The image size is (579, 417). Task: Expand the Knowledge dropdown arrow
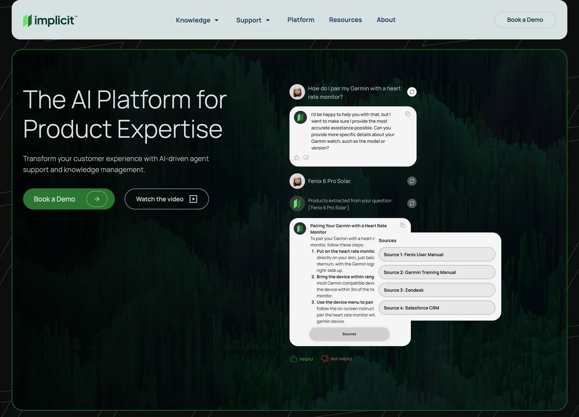(216, 20)
